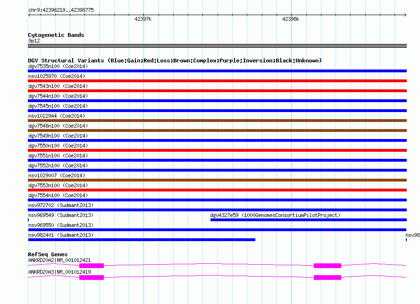This screenshot has width=420, height=304.
Task: Select variant label dgv7549n100 (Coe2014)
Action: point(58,136)
